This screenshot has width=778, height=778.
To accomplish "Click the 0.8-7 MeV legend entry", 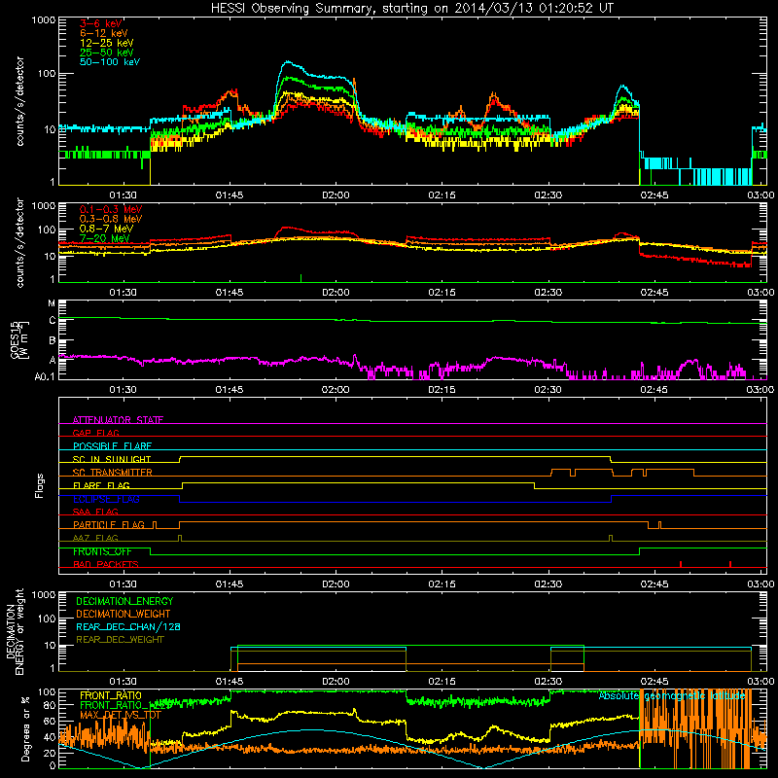I will tap(106, 229).
